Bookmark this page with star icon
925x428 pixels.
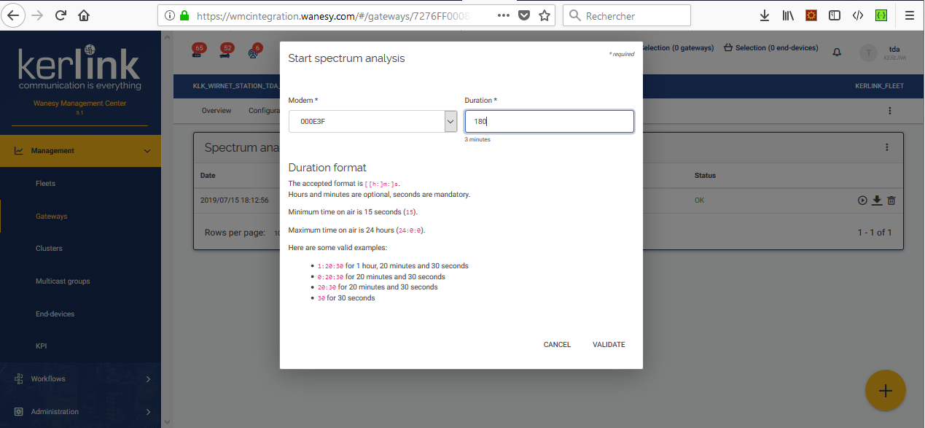pyautogui.click(x=544, y=15)
